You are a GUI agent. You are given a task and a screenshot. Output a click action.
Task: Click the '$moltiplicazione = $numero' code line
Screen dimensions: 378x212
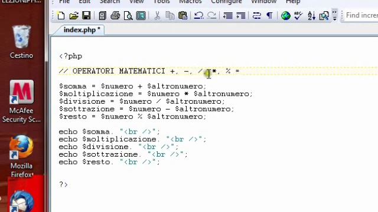tap(156, 94)
